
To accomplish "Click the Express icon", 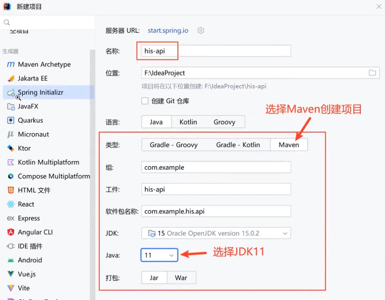I will (x=11, y=218).
